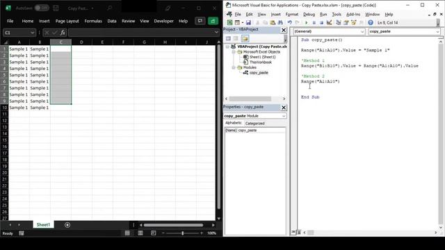Click the Cut icon in VBA toolbar

(258, 22)
